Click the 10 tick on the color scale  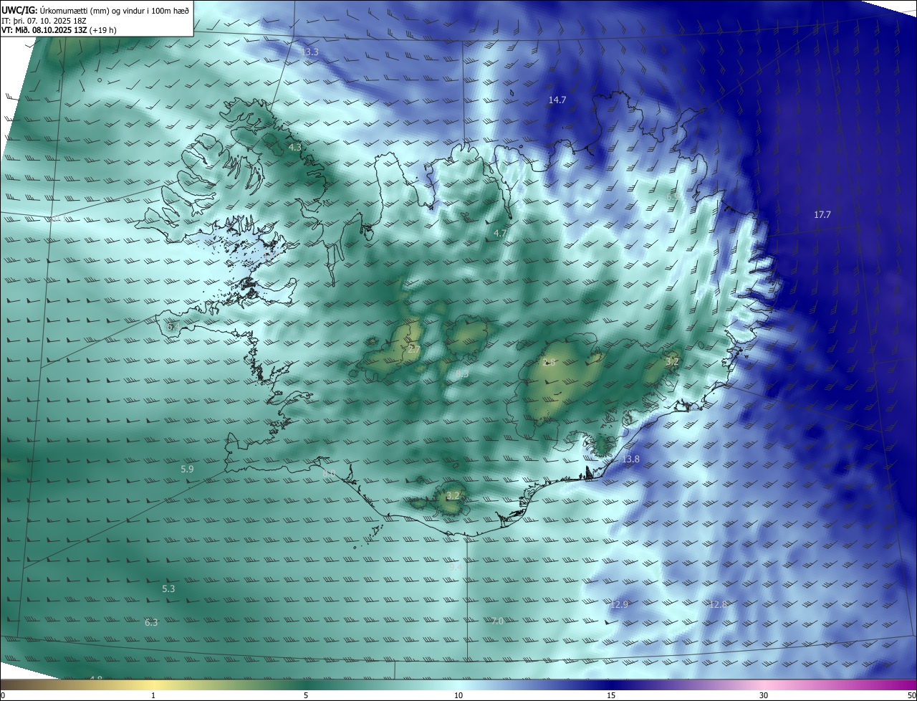coord(458,695)
